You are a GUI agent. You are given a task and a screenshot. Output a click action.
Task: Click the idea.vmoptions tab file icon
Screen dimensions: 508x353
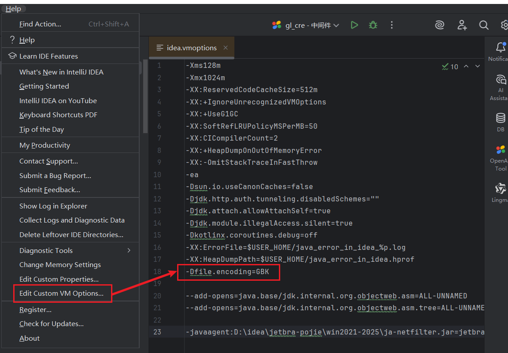160,48
